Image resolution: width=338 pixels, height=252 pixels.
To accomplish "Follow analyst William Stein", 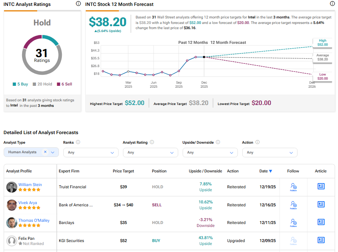I will click(293, 187).
